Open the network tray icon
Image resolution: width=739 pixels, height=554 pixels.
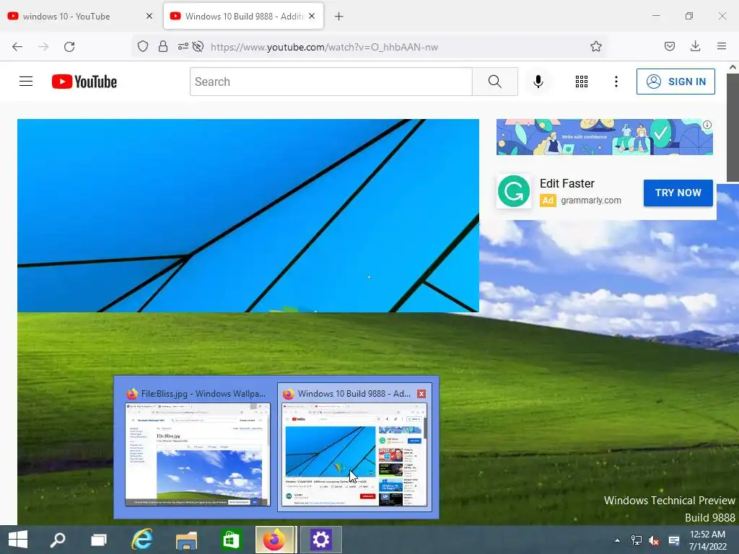[x=636, y=540]
